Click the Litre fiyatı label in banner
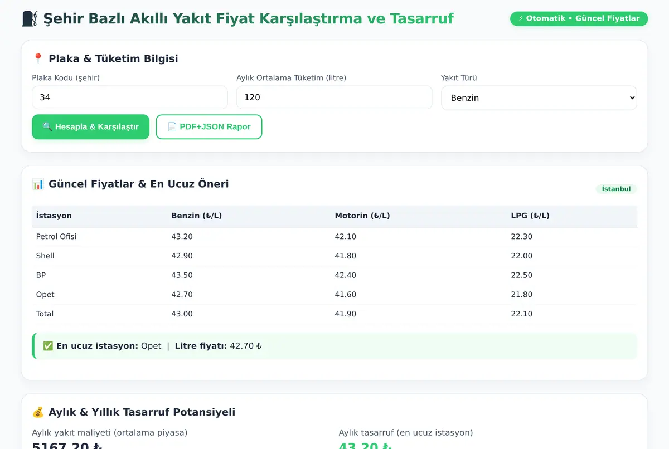Viewport: 669px width, 449px height. click(201, 346)
